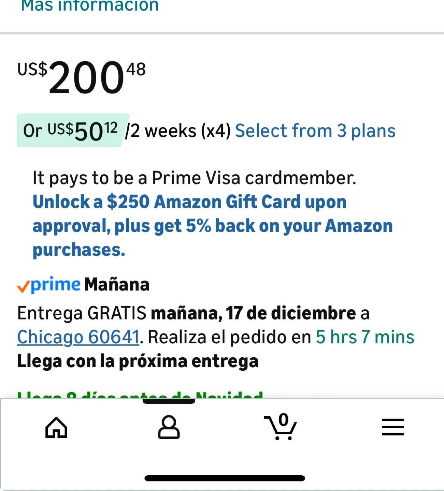Tap the /2 weeks (x4) payment text
Screen dimensions: 444x491
point(178,131)
